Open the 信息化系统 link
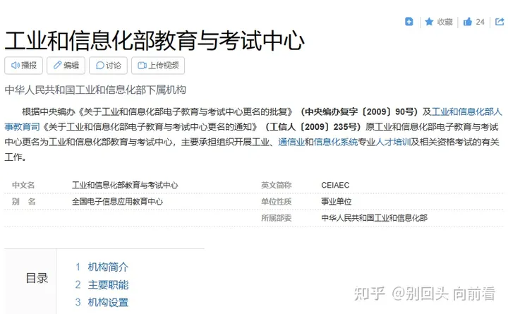This screenshot has width=508, height=314. click(x=336, y=142)
